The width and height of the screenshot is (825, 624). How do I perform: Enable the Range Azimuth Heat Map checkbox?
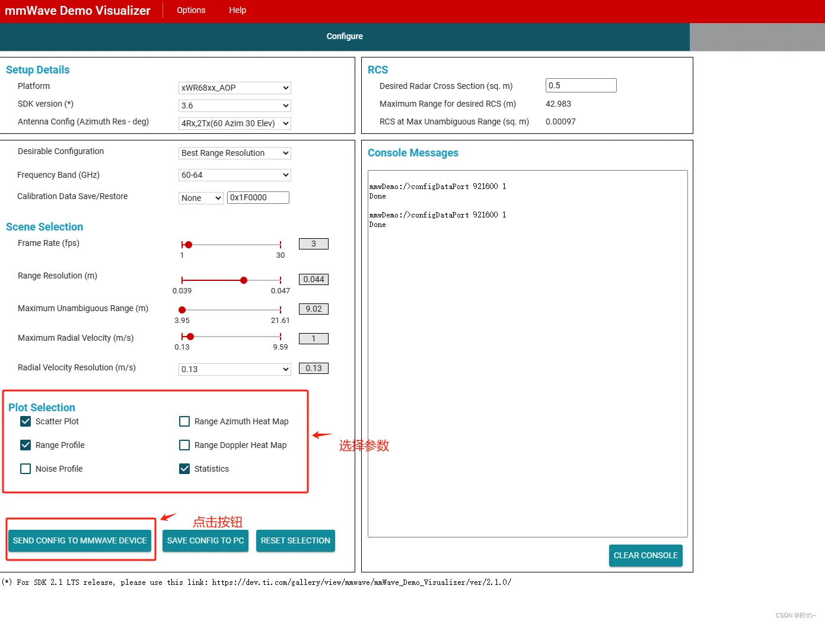point(184,421)
